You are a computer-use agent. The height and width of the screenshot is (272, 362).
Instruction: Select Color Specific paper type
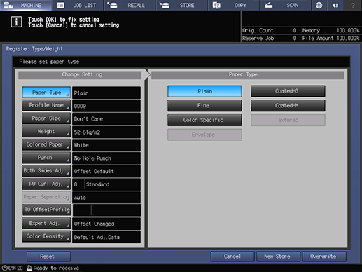pyautogui.click(x=204, y=120)
